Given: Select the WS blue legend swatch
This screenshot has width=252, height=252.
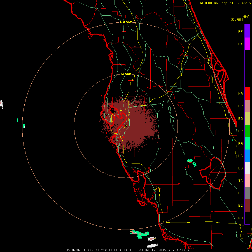Looking at the screenshot, I should 247,156.
